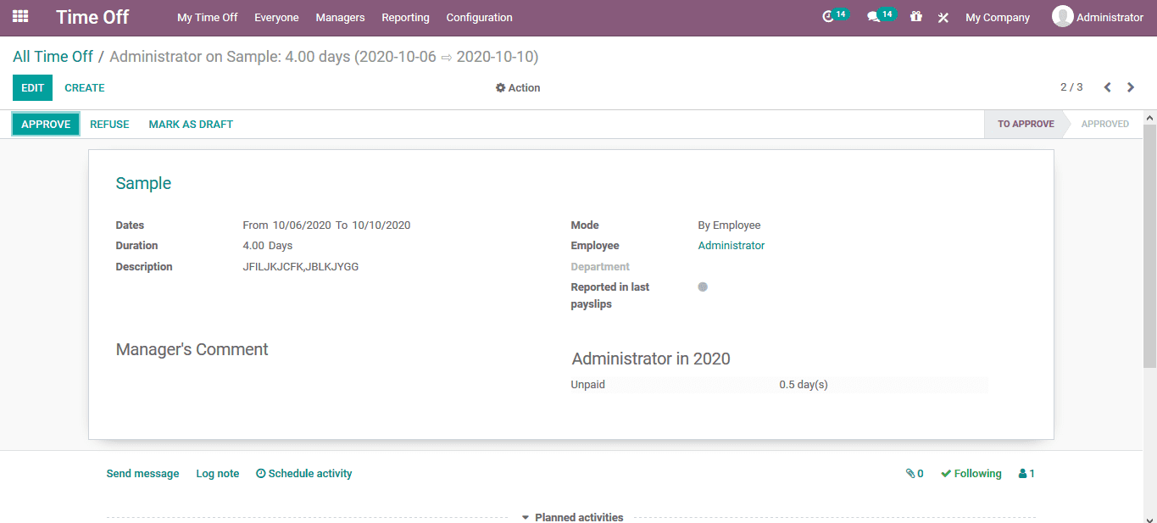This screenshot has height=523, width=1157.
Task: Collapse the Planned activities section
Action: 526,517
